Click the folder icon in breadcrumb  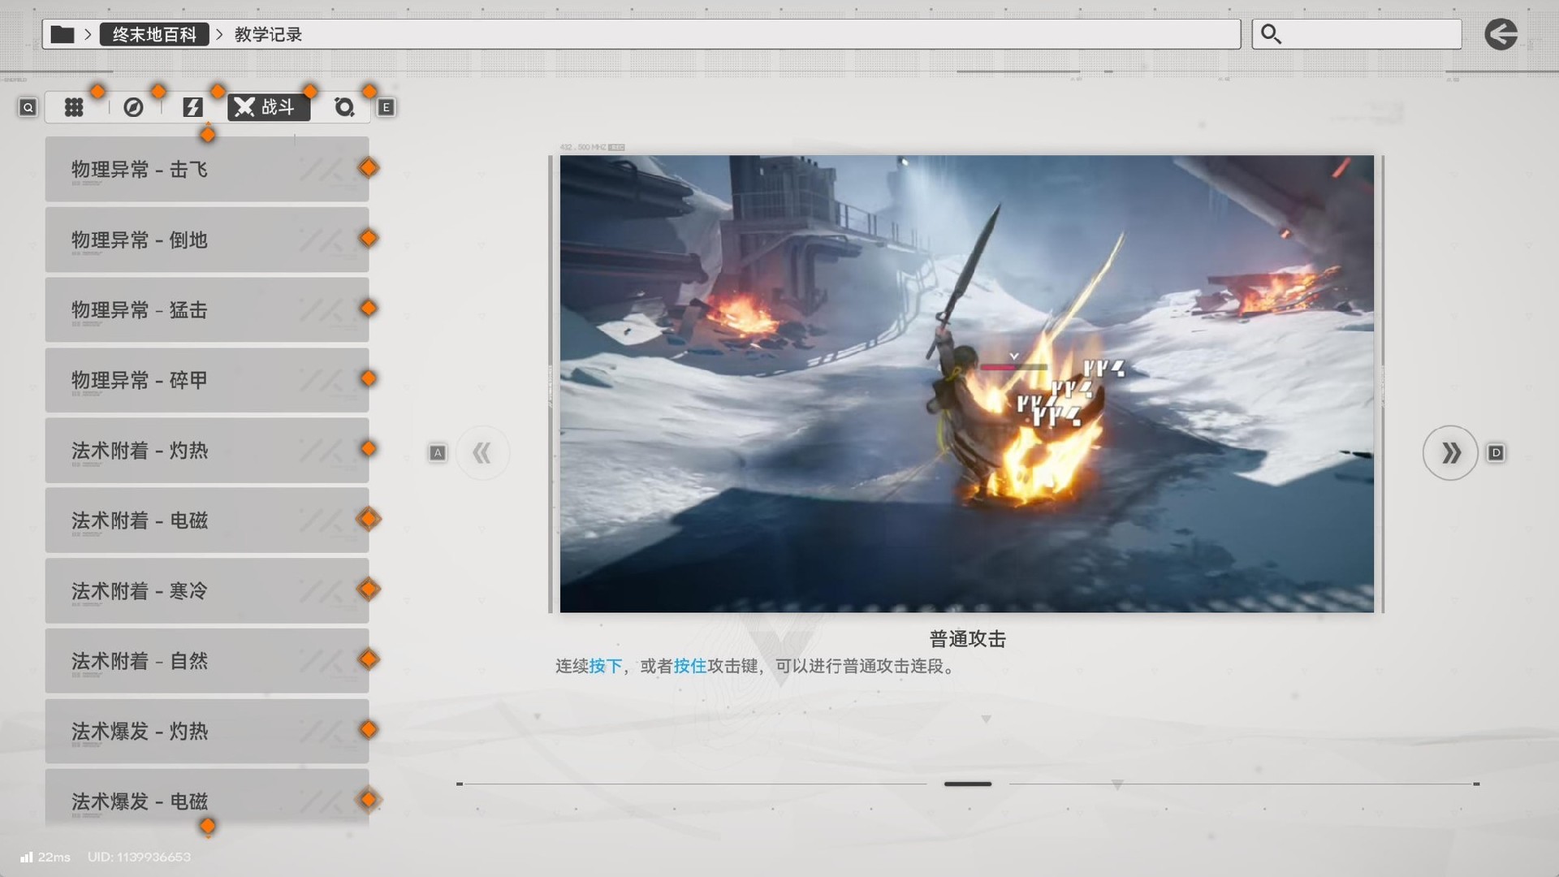63,34
